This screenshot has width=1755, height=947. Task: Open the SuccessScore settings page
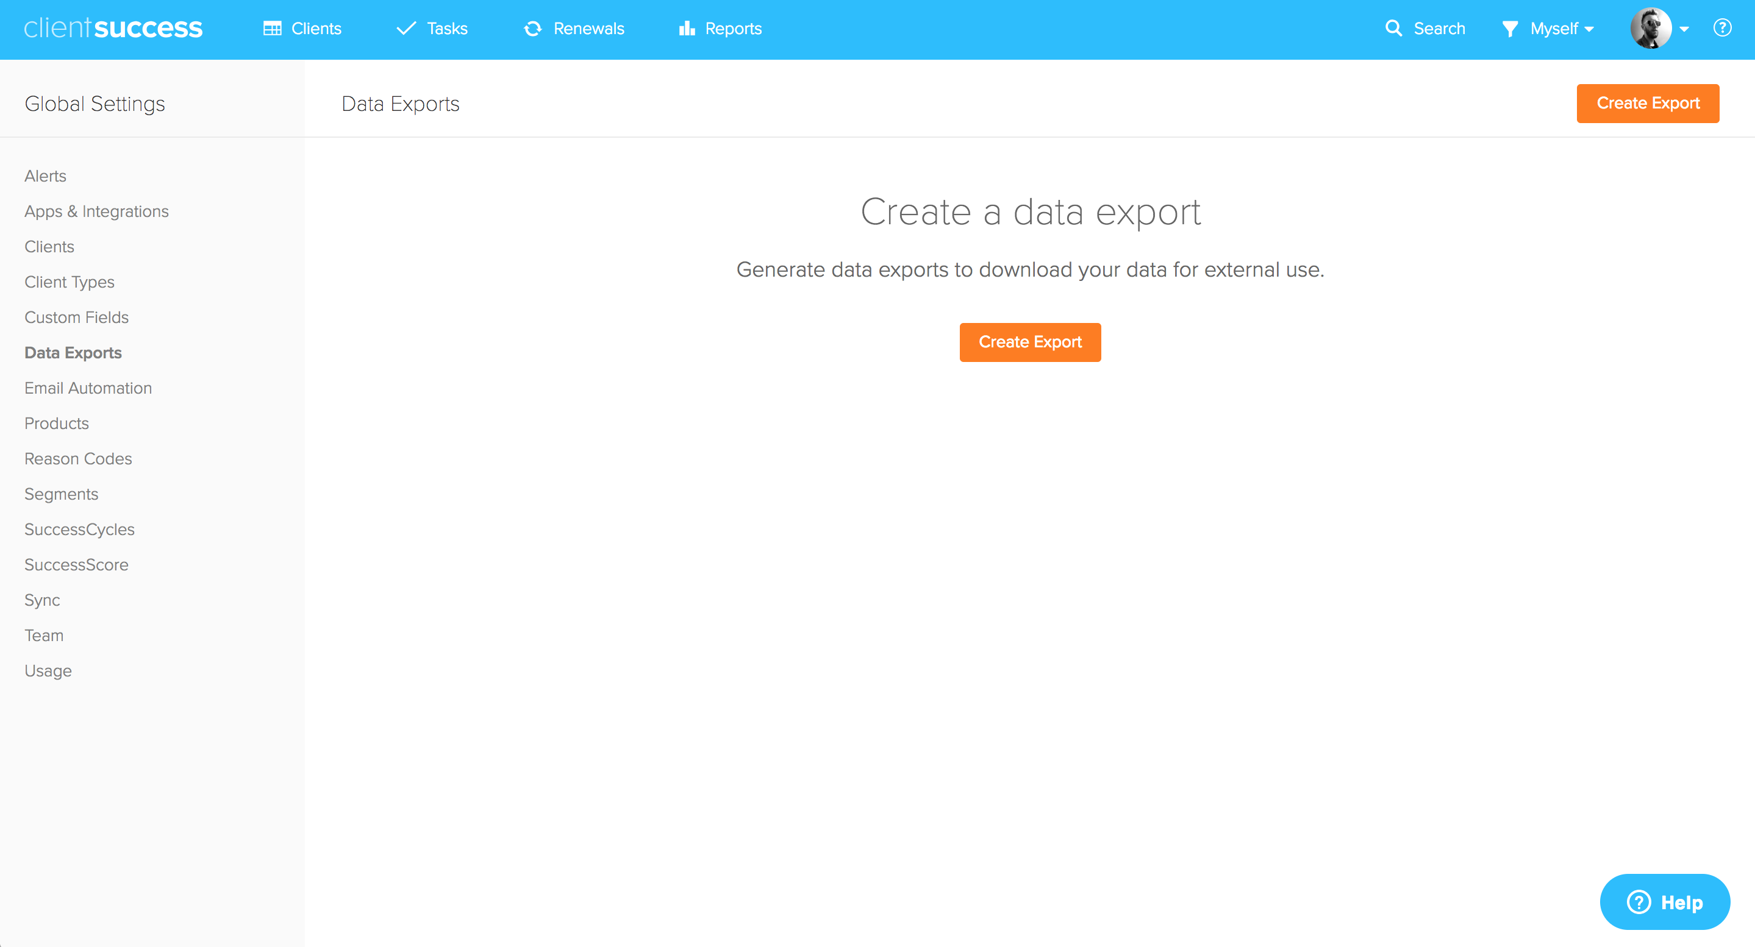click(76, 564)
